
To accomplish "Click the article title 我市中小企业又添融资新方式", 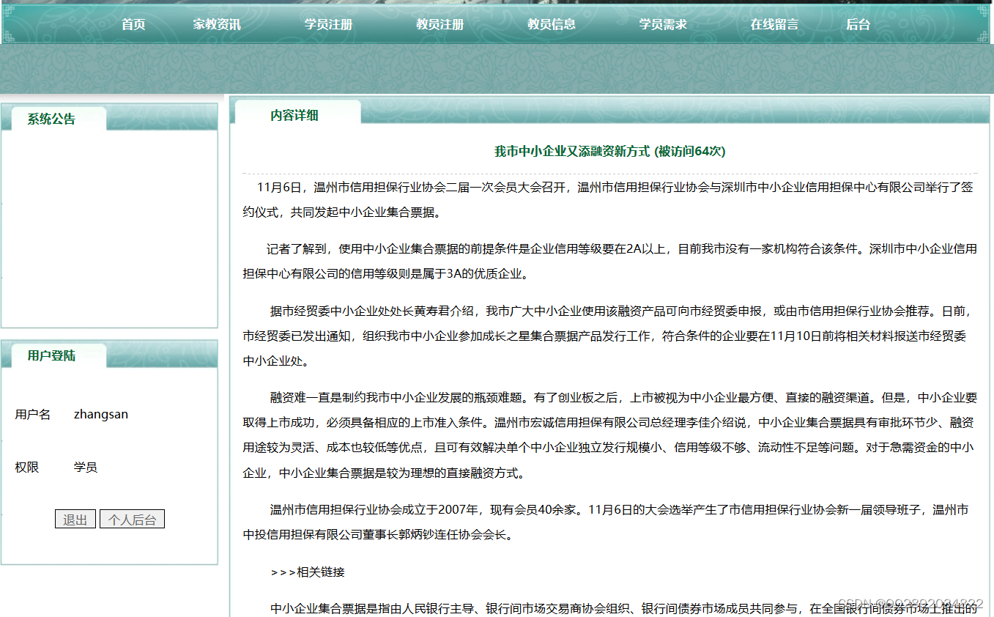I will click(x=572, y=151).
